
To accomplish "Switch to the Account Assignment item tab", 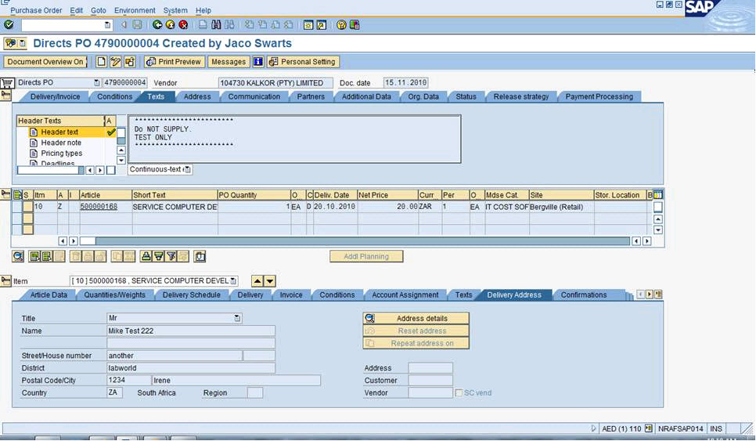I will click(x=405, y=295).
